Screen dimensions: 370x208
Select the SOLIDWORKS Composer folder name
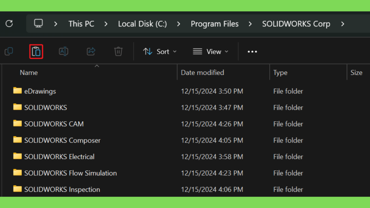pyautogui.click(x=62, y=140)
